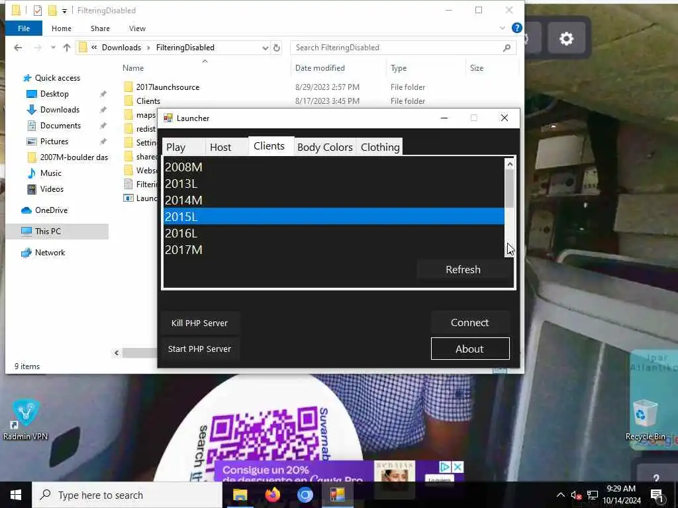678x508 pixels.
Task: Switch to the Clothing tab
Action: point(379,148)
